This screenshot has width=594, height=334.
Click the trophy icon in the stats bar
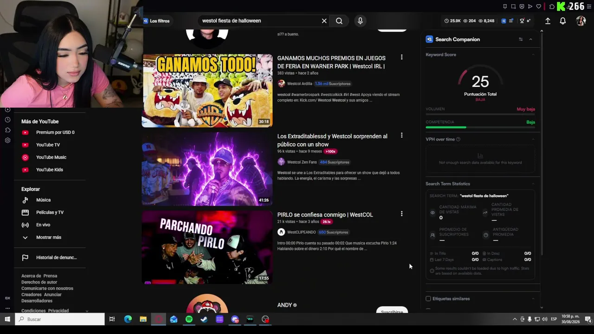(x=522, y=21)
